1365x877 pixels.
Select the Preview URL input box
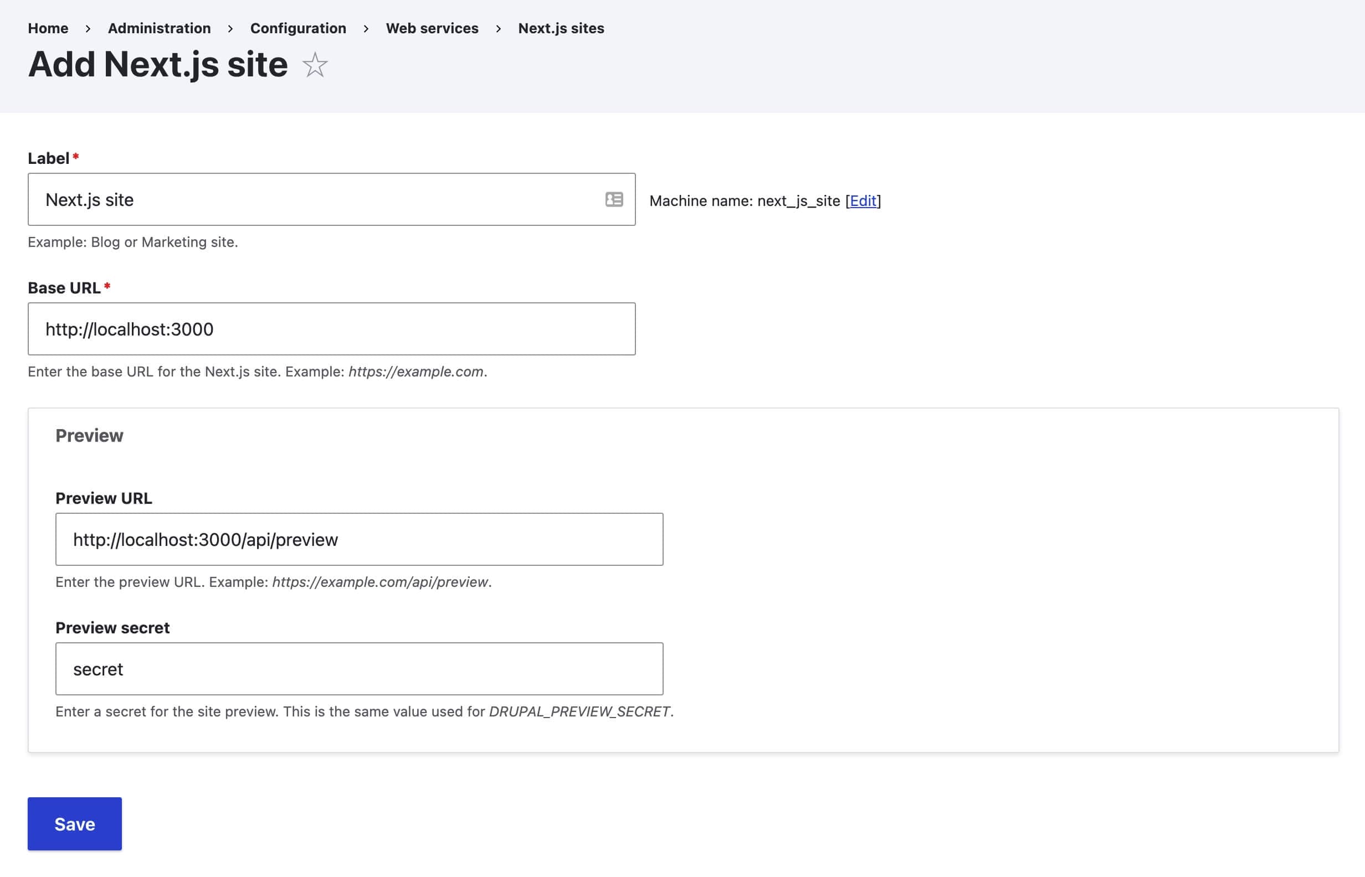tap(359, 539)
